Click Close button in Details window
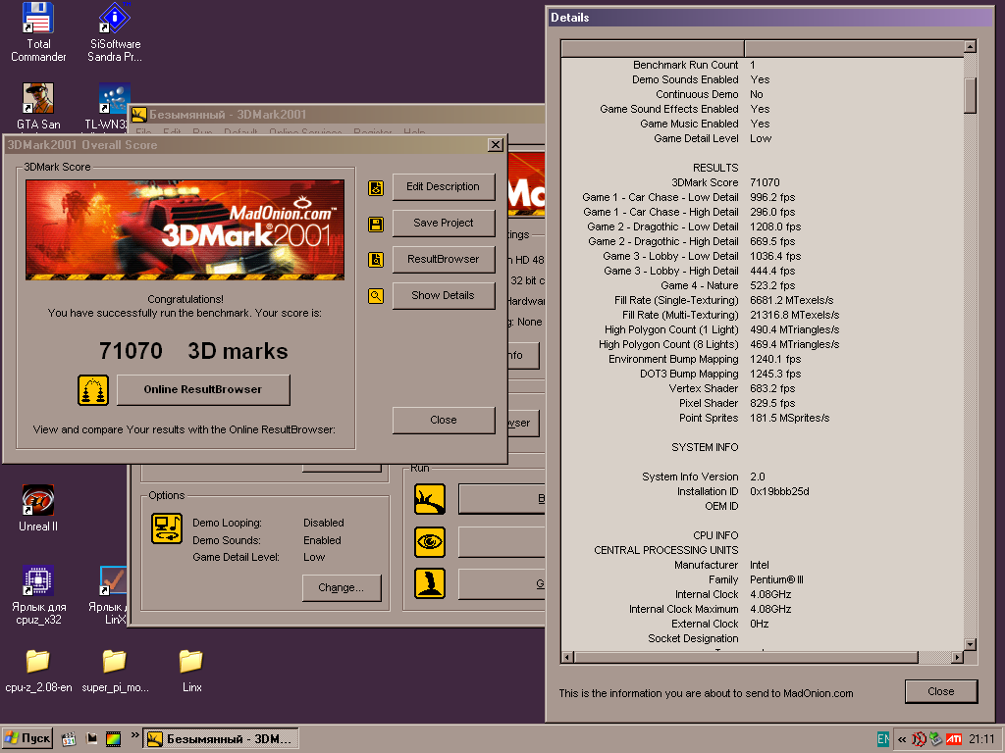This screenshot has width=1005, height=753. tap(941, 691)
